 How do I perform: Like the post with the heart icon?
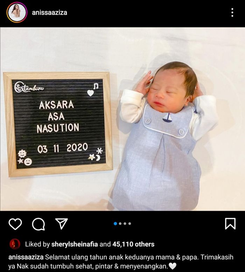(15, 224)
